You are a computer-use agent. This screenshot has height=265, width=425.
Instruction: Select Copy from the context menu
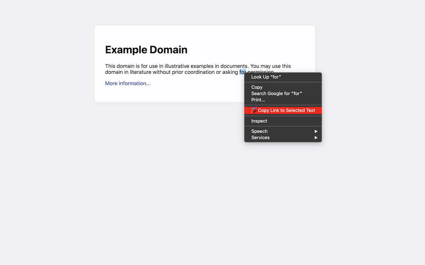click(x=257, y=87)
